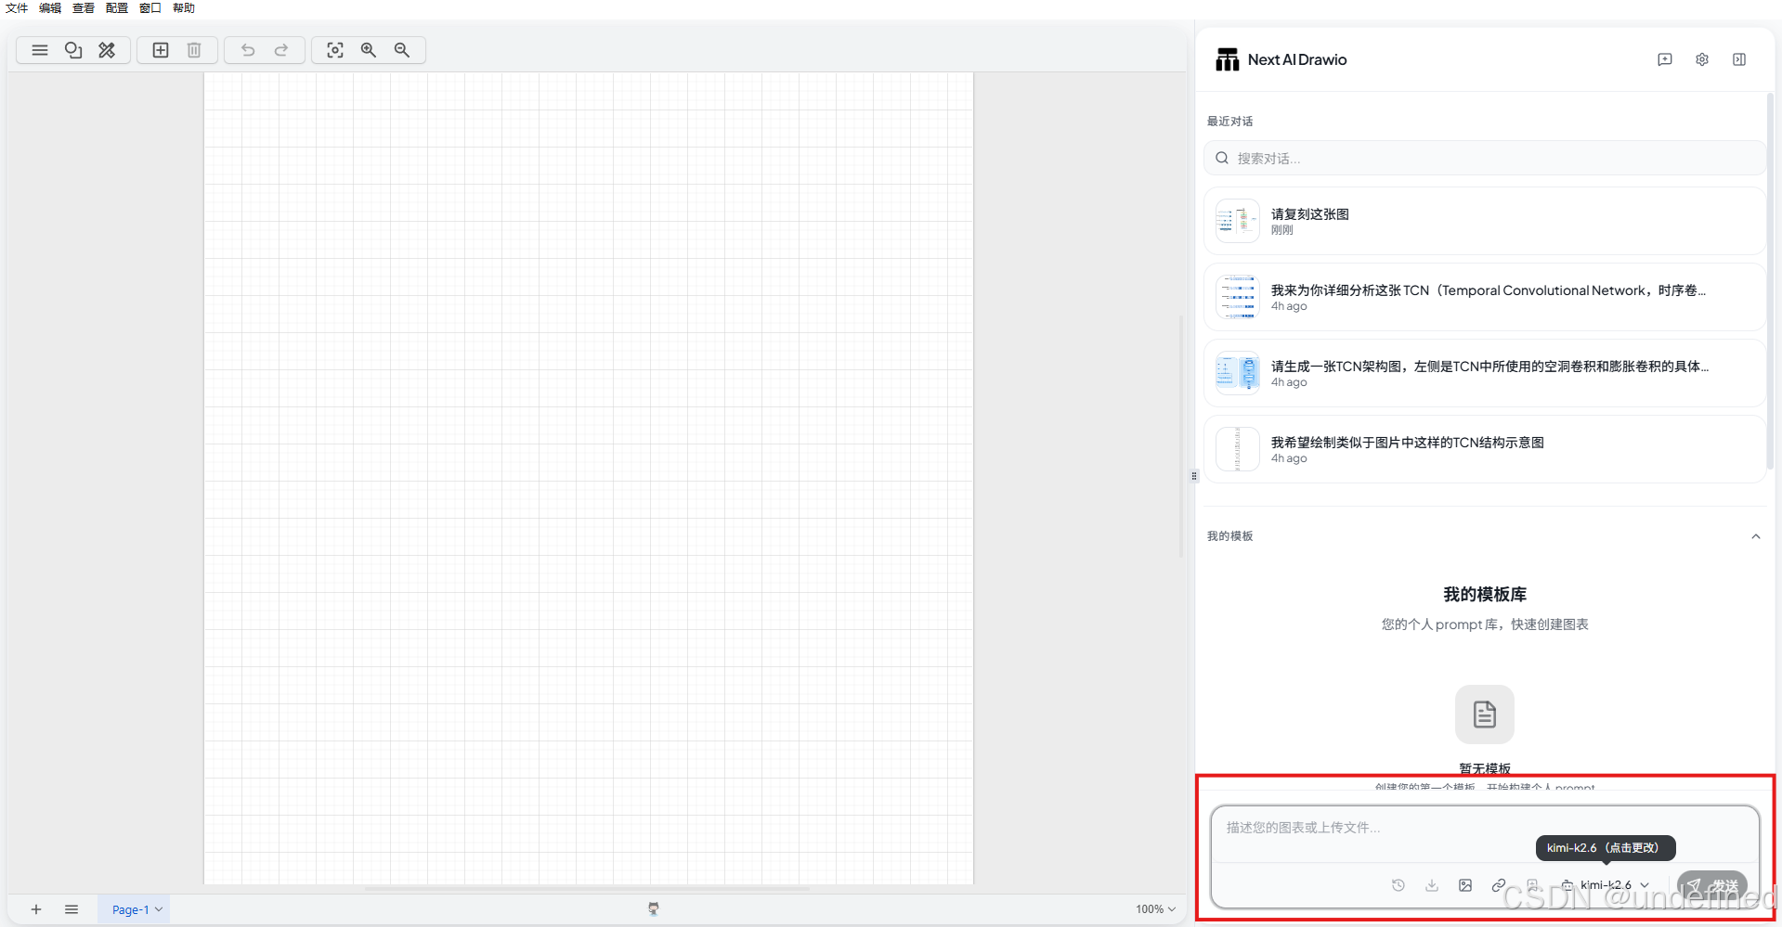Click the canvas vertical scrollbar
The width and height of the screenshot is (1782, 927).
[x=1181, y=436]
